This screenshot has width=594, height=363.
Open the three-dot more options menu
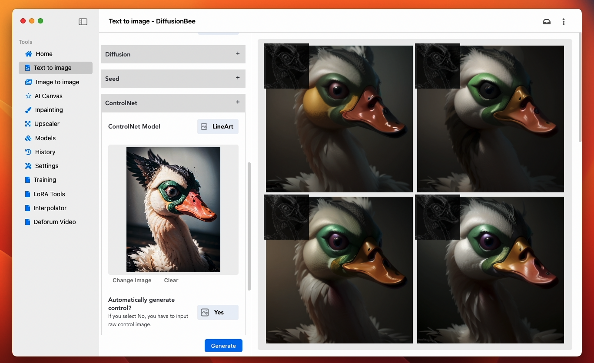pos(564,22)
